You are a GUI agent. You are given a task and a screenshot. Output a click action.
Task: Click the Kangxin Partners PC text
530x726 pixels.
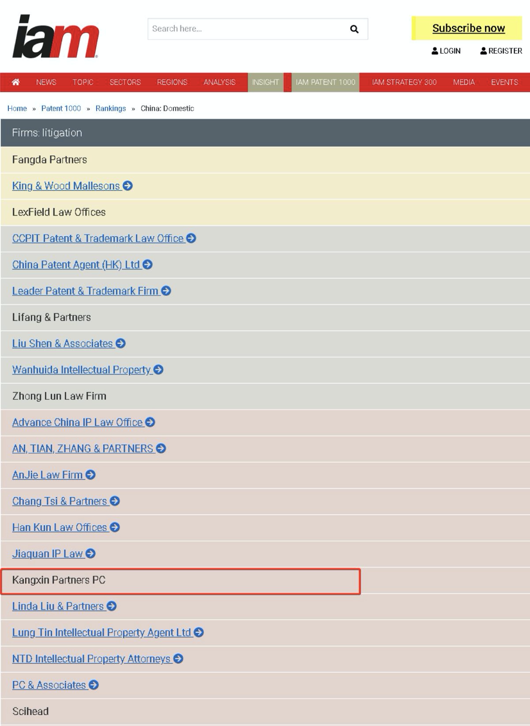(x=59, y=579)
